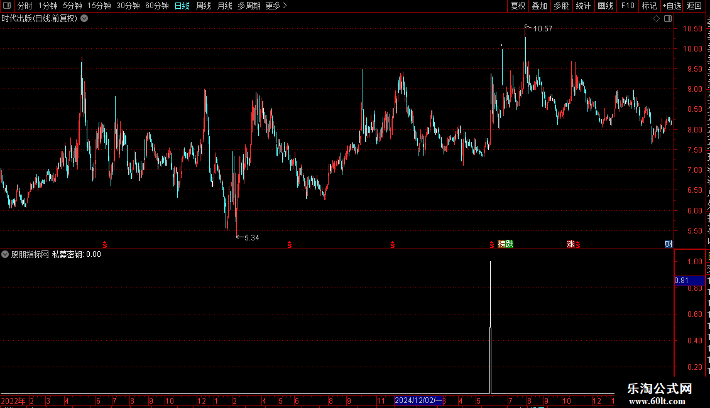Image resolution: width=710 pixels, height=408 pixels.
Task: Click the blue 财 finance marker
Action: (x=669, y=244)
